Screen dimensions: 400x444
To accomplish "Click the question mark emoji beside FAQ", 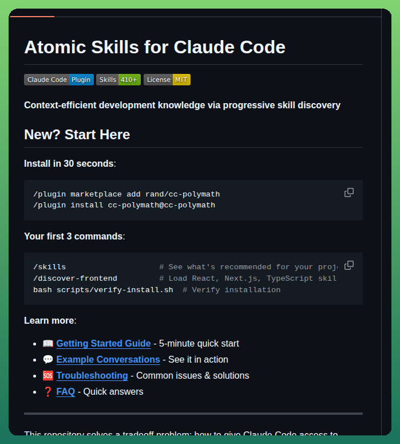I will coord(48,392).
